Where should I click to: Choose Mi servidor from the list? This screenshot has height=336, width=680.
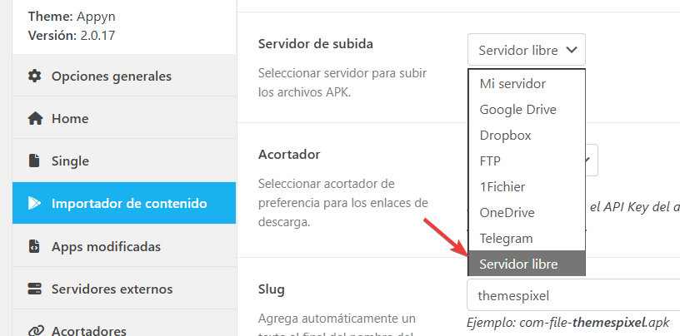coord(512,83)
